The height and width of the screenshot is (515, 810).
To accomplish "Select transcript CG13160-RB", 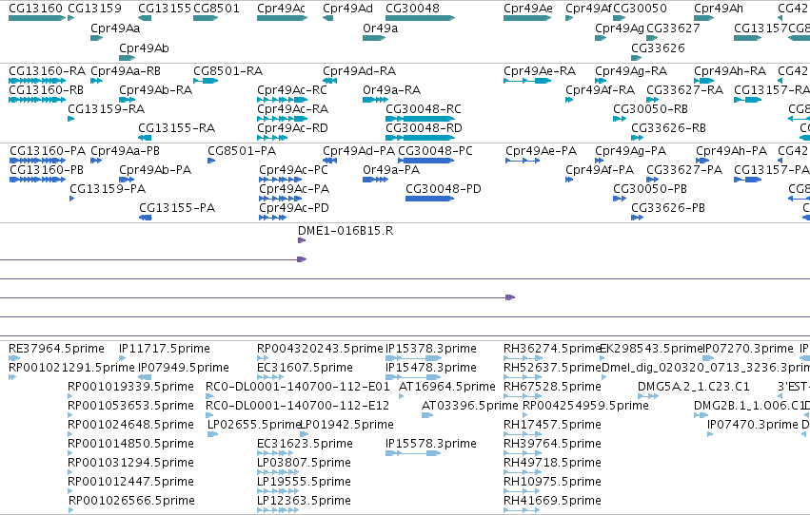I will point(46,90).
